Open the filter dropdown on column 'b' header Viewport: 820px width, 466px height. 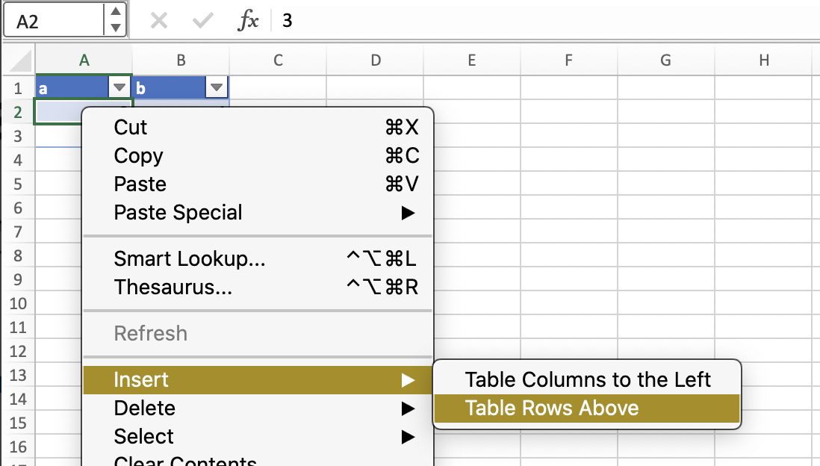[x=217, y=87]
